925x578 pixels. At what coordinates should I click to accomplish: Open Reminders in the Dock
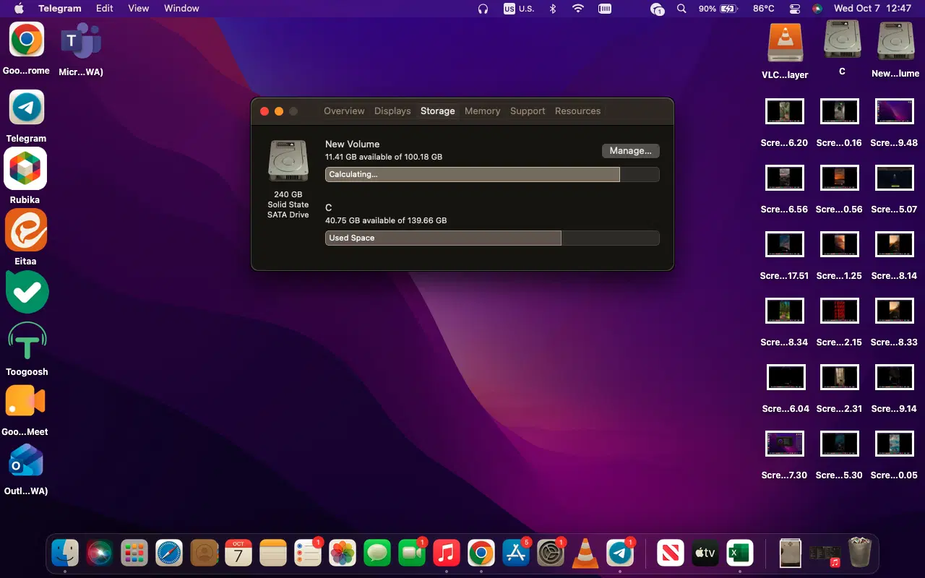[x=308, y=553]
